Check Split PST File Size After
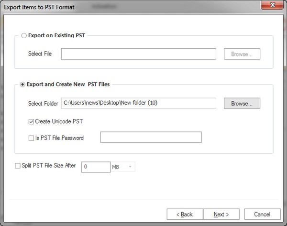Image resolution: width=287 pixels, height=226 pixels. (x=18, y=166)
